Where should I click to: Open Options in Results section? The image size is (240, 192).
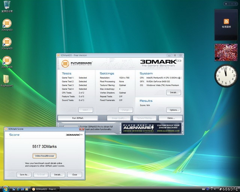click(x=174, y=110)
